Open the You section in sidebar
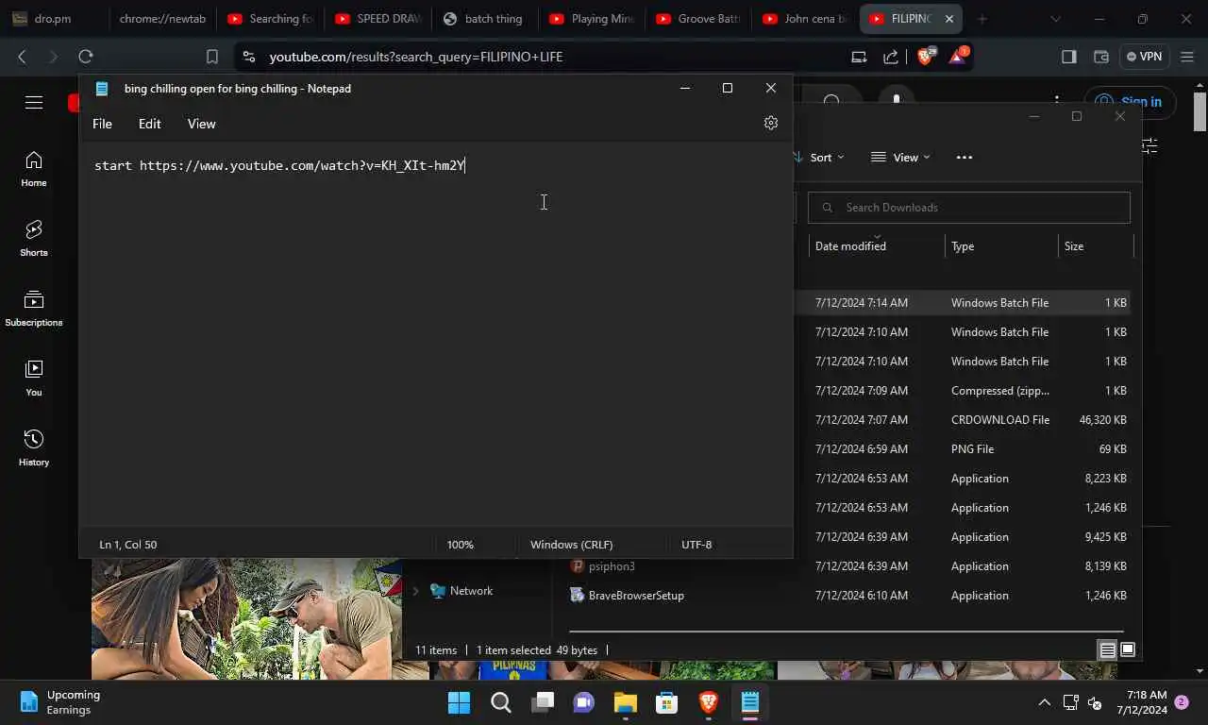 (34, 379)
